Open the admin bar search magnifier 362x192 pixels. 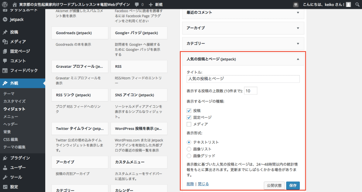pyautogui.click(x=357, y=5)
